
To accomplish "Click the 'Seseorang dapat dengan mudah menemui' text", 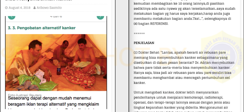I will [x=49, y=98].
